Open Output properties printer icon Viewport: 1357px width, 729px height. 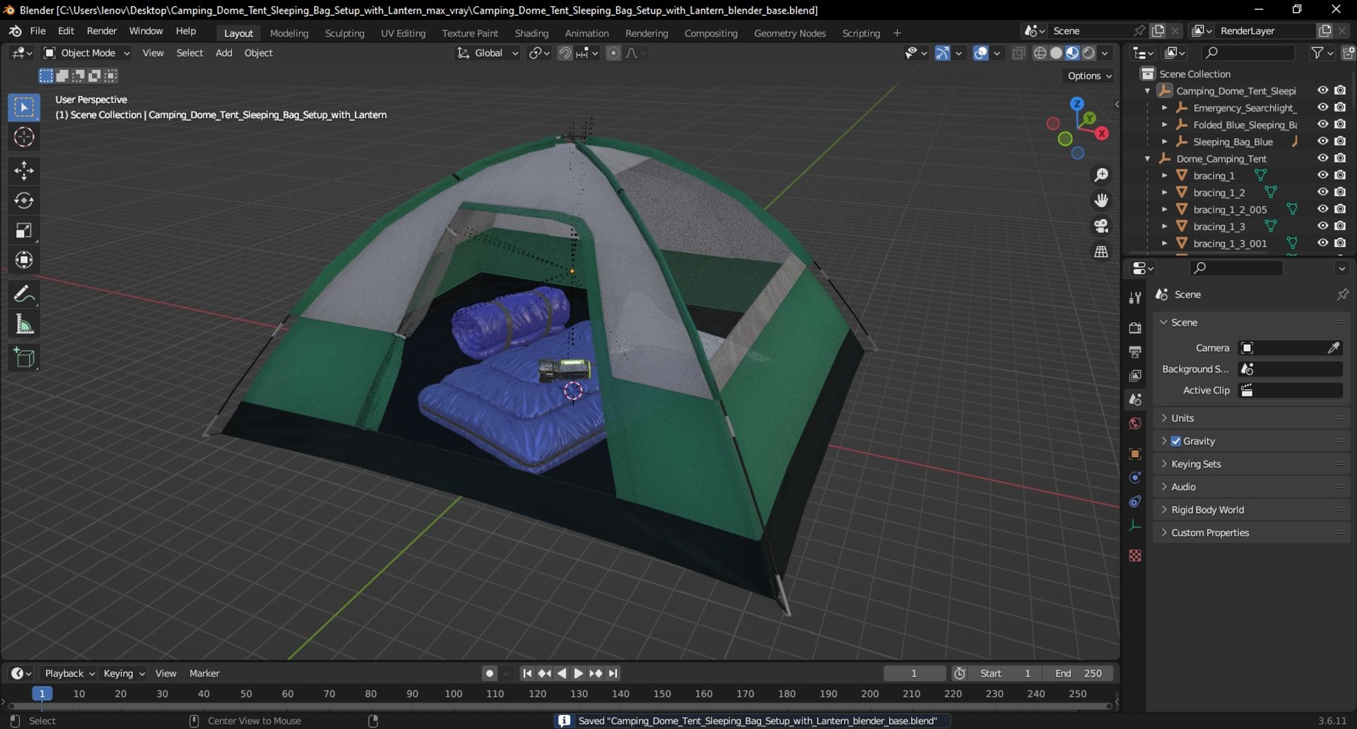point(1135,352)
